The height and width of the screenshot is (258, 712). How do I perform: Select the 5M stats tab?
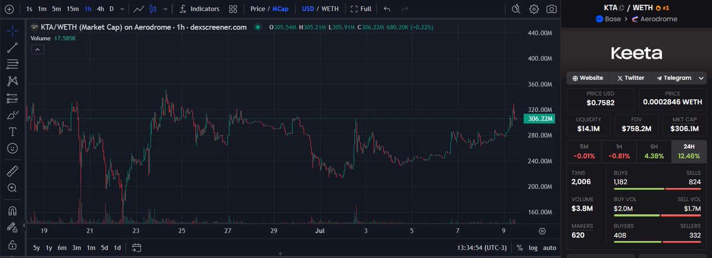[x=584, y=152]
